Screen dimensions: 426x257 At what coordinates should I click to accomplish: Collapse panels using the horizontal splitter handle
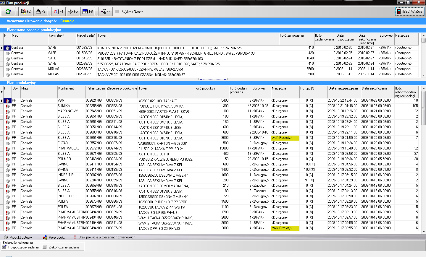click(x=213, y=79)
